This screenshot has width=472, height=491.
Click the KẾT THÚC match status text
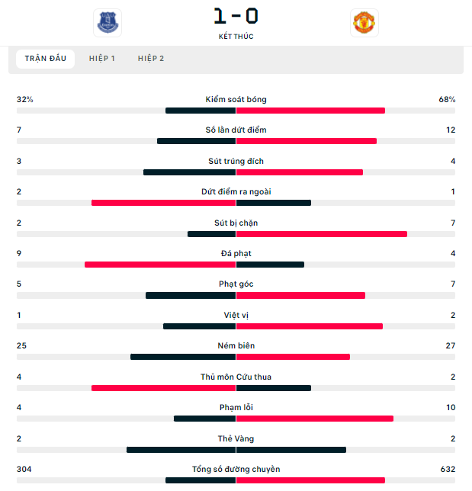[236, 37]
